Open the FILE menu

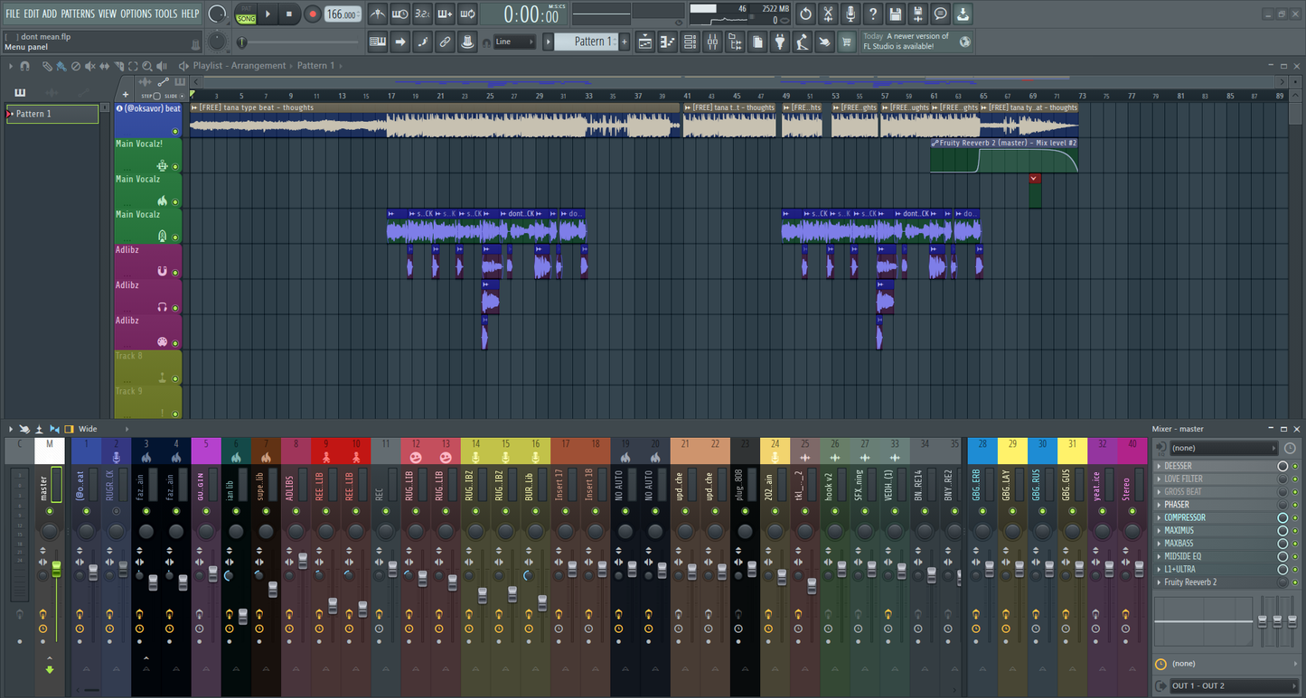[13, 14]
